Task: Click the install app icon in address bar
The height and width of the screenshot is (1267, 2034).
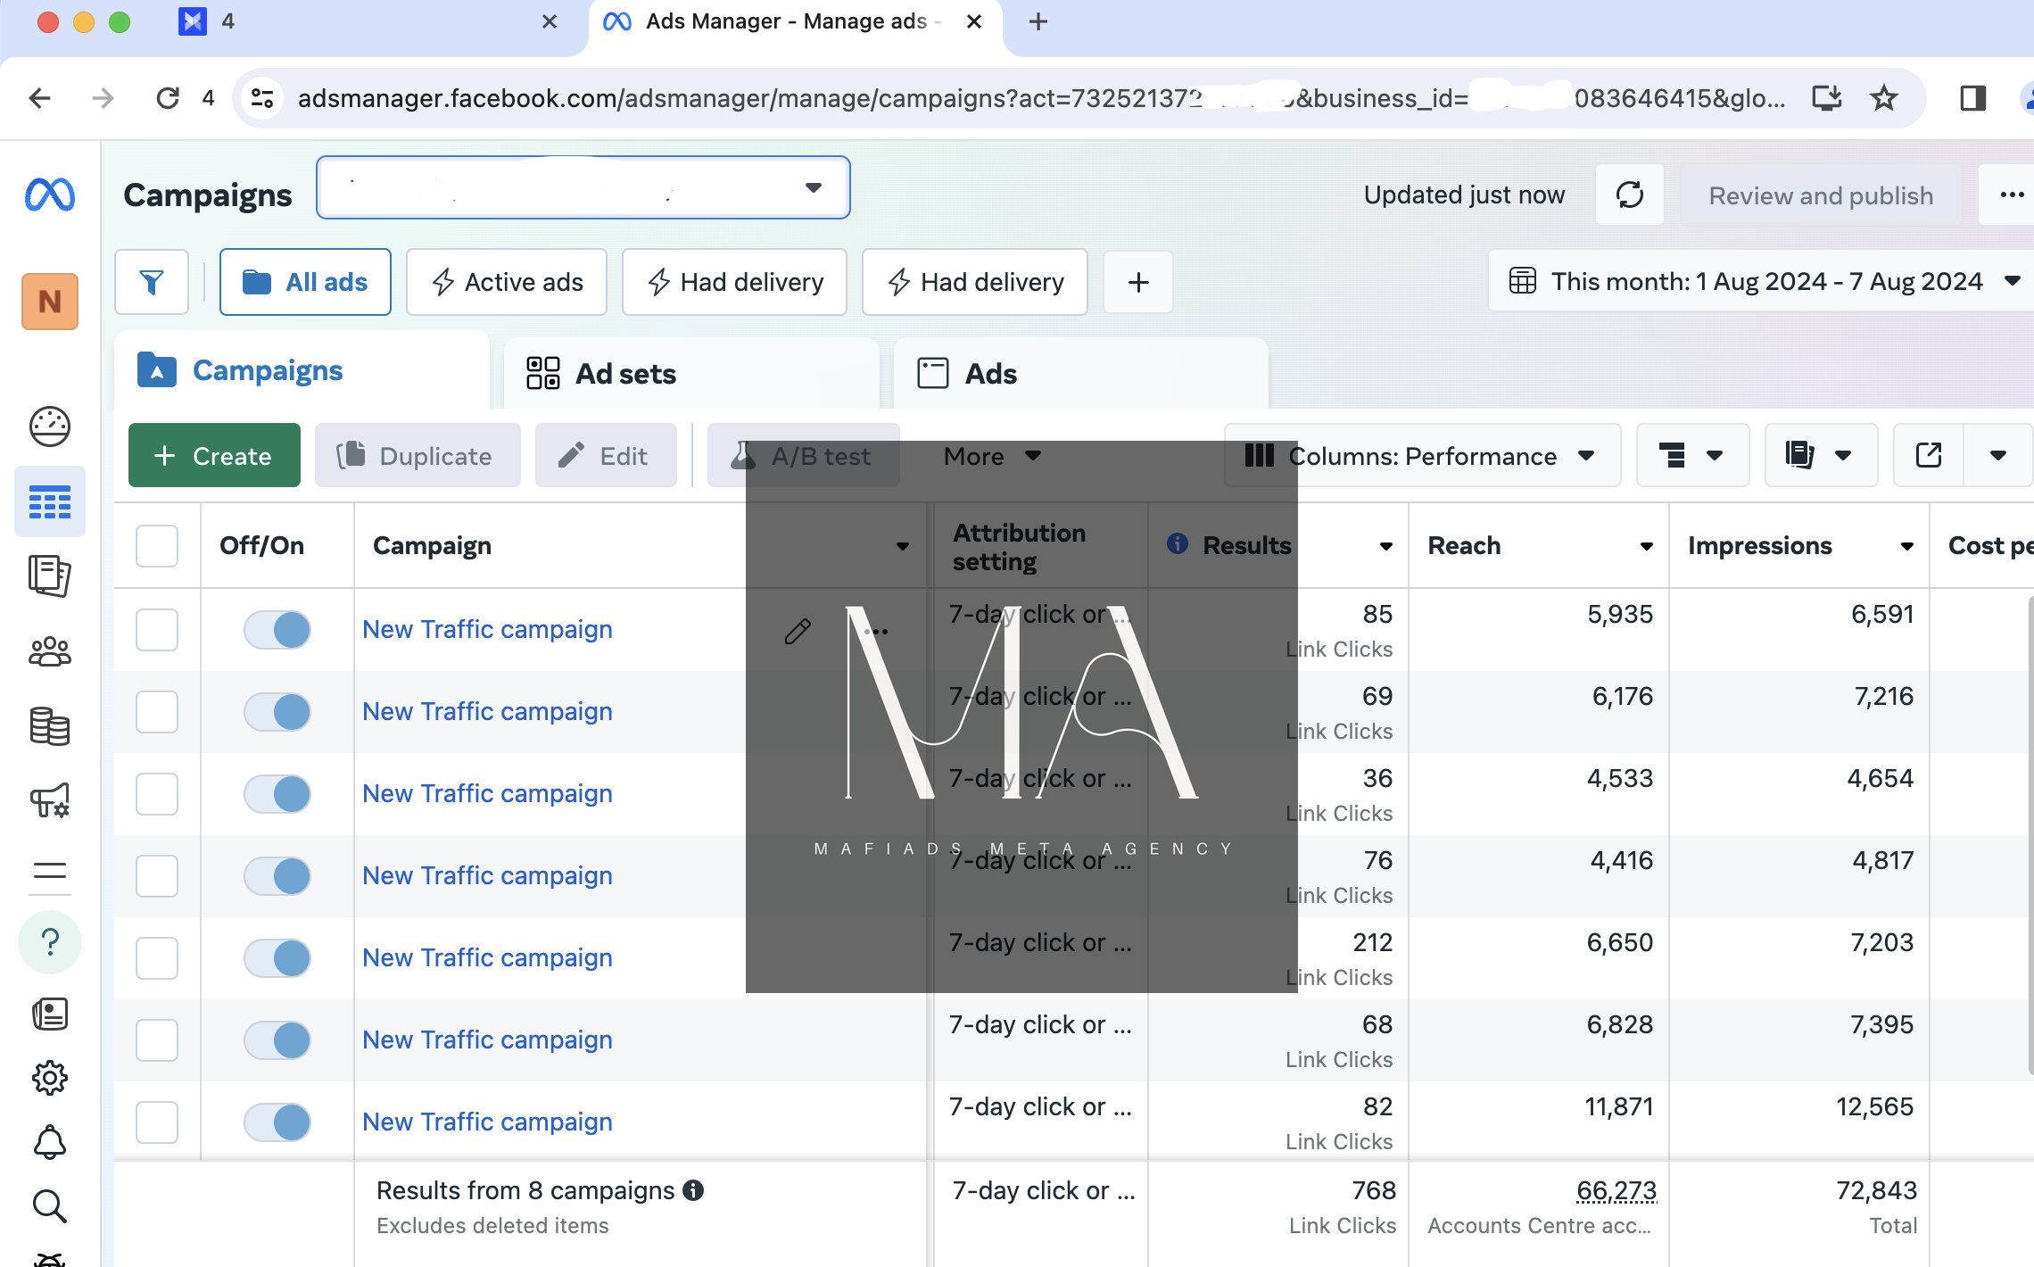Action: 1826,97
